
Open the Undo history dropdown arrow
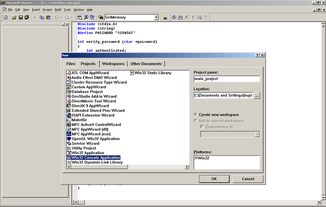[x=61, y=17]
